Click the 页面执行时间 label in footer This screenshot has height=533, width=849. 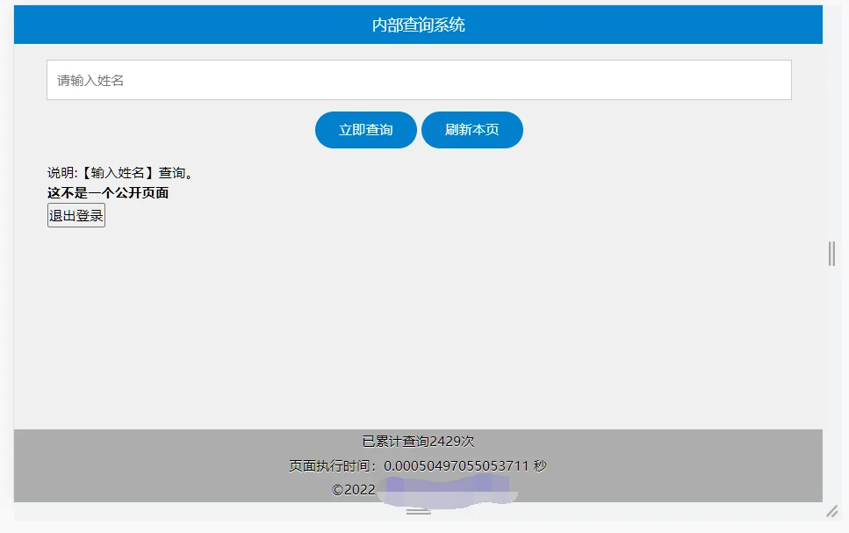[334, 465]
